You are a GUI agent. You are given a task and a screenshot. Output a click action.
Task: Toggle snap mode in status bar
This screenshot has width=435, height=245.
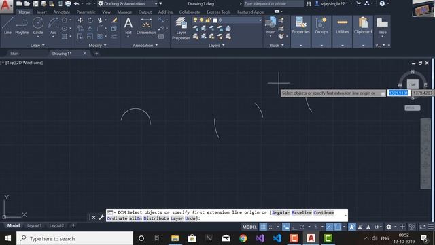271,227
